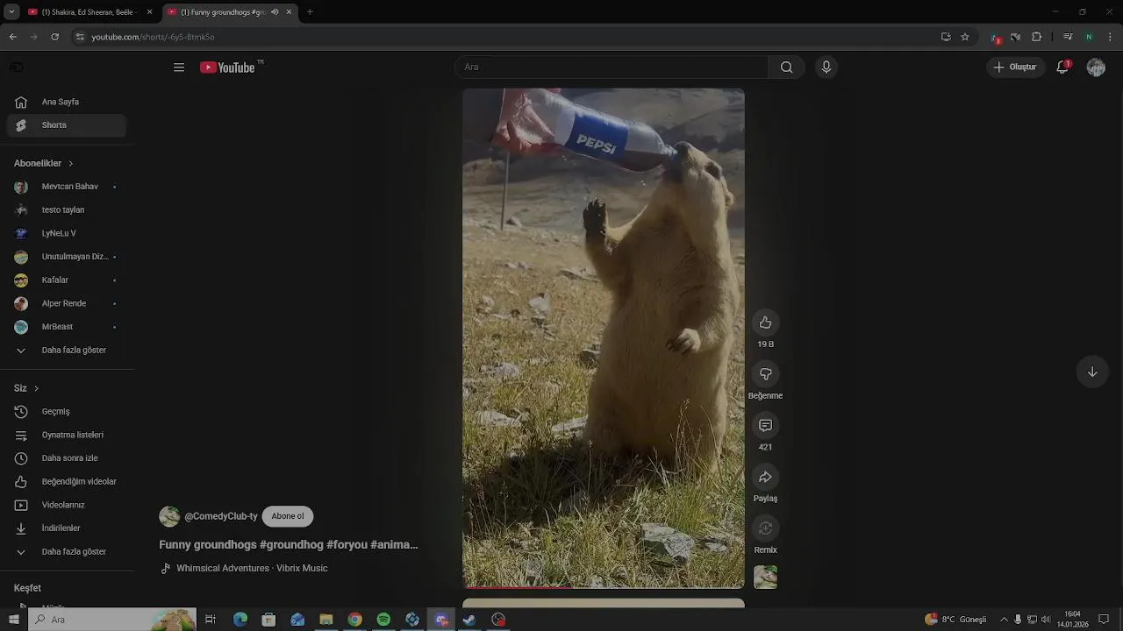Viewport: 1123px width, 631px height.
Task: Open the YouTube account avatar menu
Action: (x=1096, y=67)
